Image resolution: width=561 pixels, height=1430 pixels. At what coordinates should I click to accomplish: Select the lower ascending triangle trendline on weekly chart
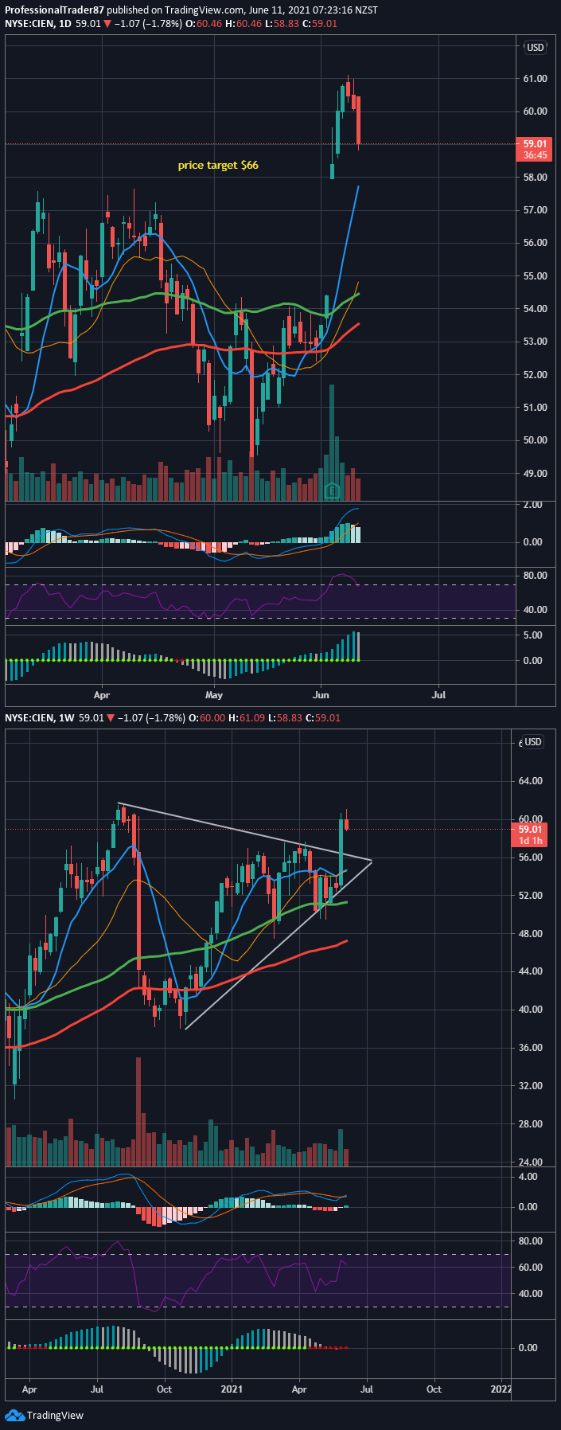click(278, 946)
